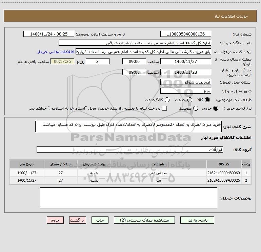This screenshot has height=252, width=261.
Task: Click the announcement date field 1400/11/24 - 08:25
Action: pos(49,34)
